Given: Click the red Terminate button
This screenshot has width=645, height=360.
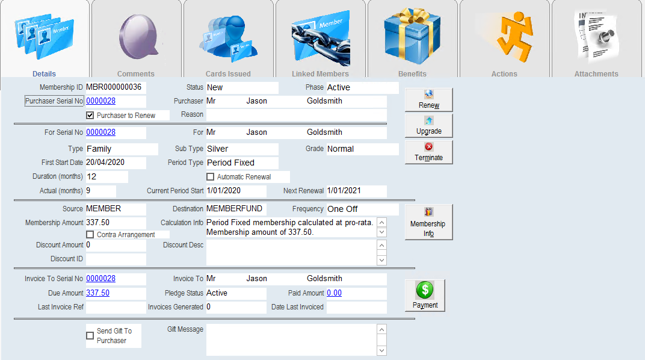Looking at the screenshot, I should click(428, 152).
